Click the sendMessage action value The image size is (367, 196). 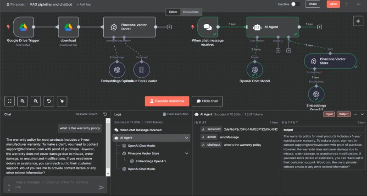click(x=229, y=137)
